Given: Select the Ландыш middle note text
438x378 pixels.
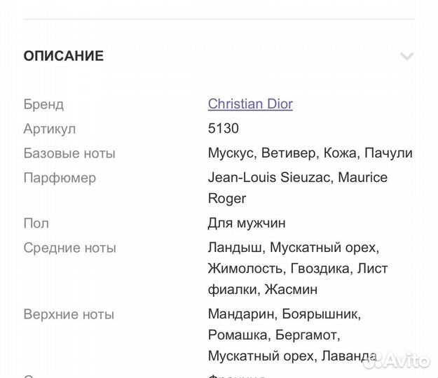Looking at the screenshot, I should (x=236, y=248).
